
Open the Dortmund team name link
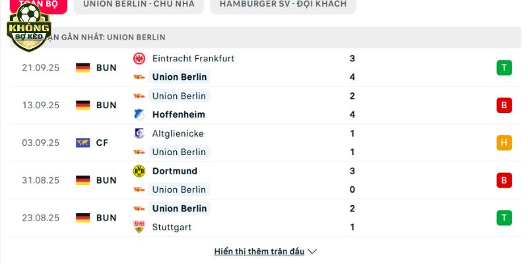point(175,171)
